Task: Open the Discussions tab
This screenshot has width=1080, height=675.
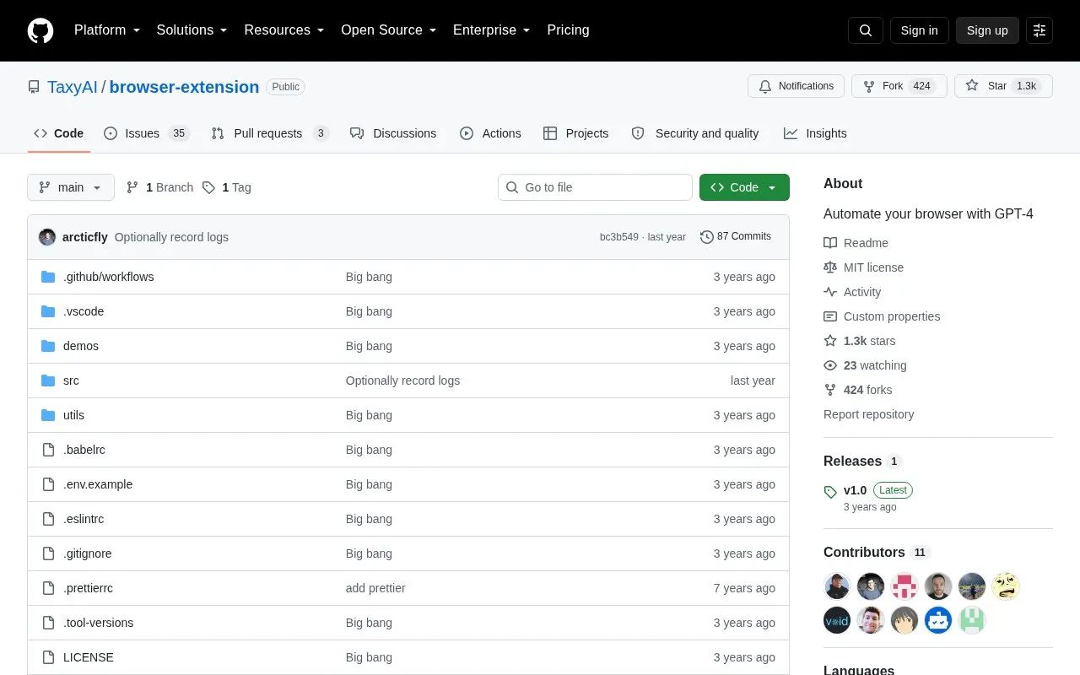Action: [x=393, y=133]
